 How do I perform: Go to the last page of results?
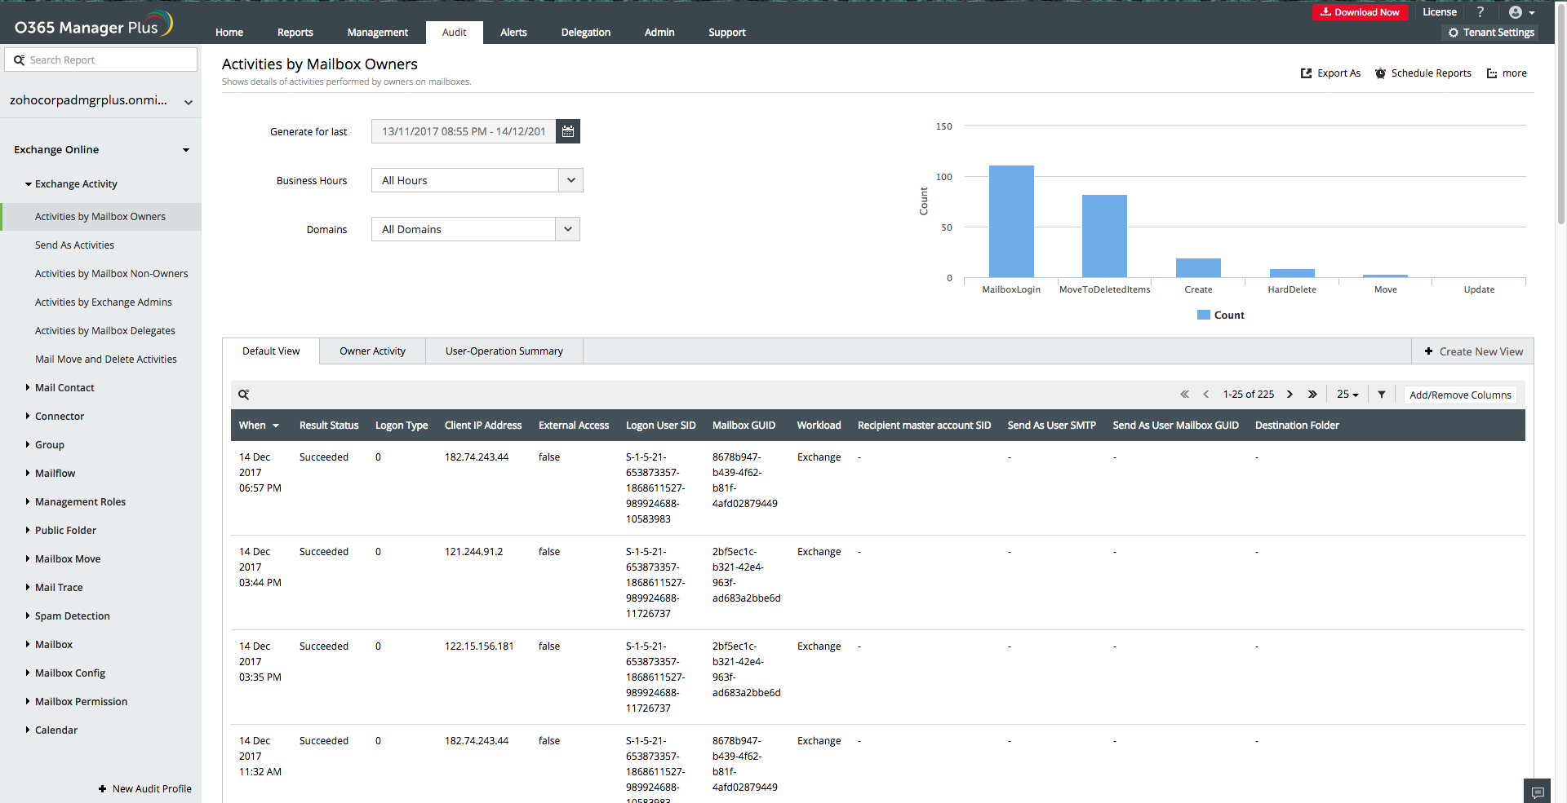(x=1312, y=395)
